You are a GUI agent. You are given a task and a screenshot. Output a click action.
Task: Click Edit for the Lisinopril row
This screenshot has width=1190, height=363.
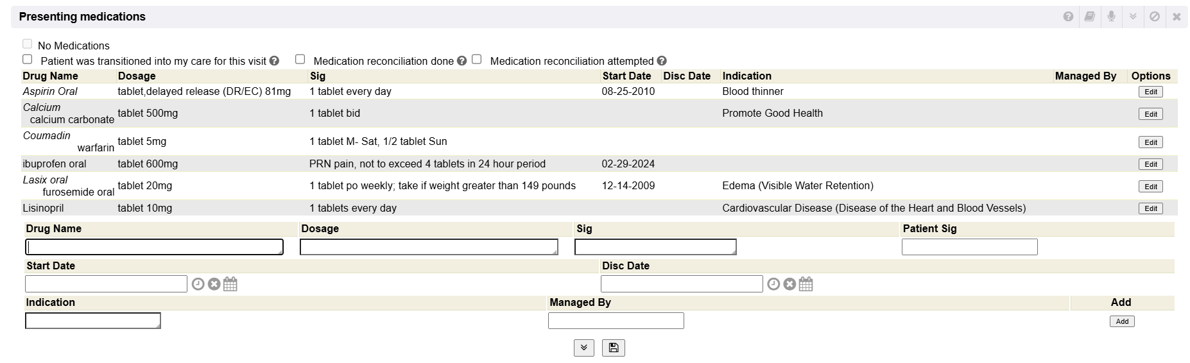click(1150, 208)
